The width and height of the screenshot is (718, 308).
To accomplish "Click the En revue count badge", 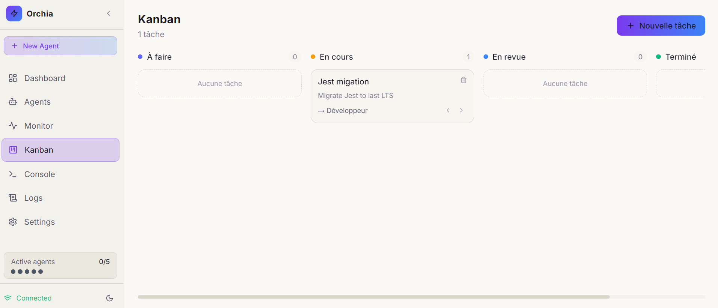I will click(640, 57).
